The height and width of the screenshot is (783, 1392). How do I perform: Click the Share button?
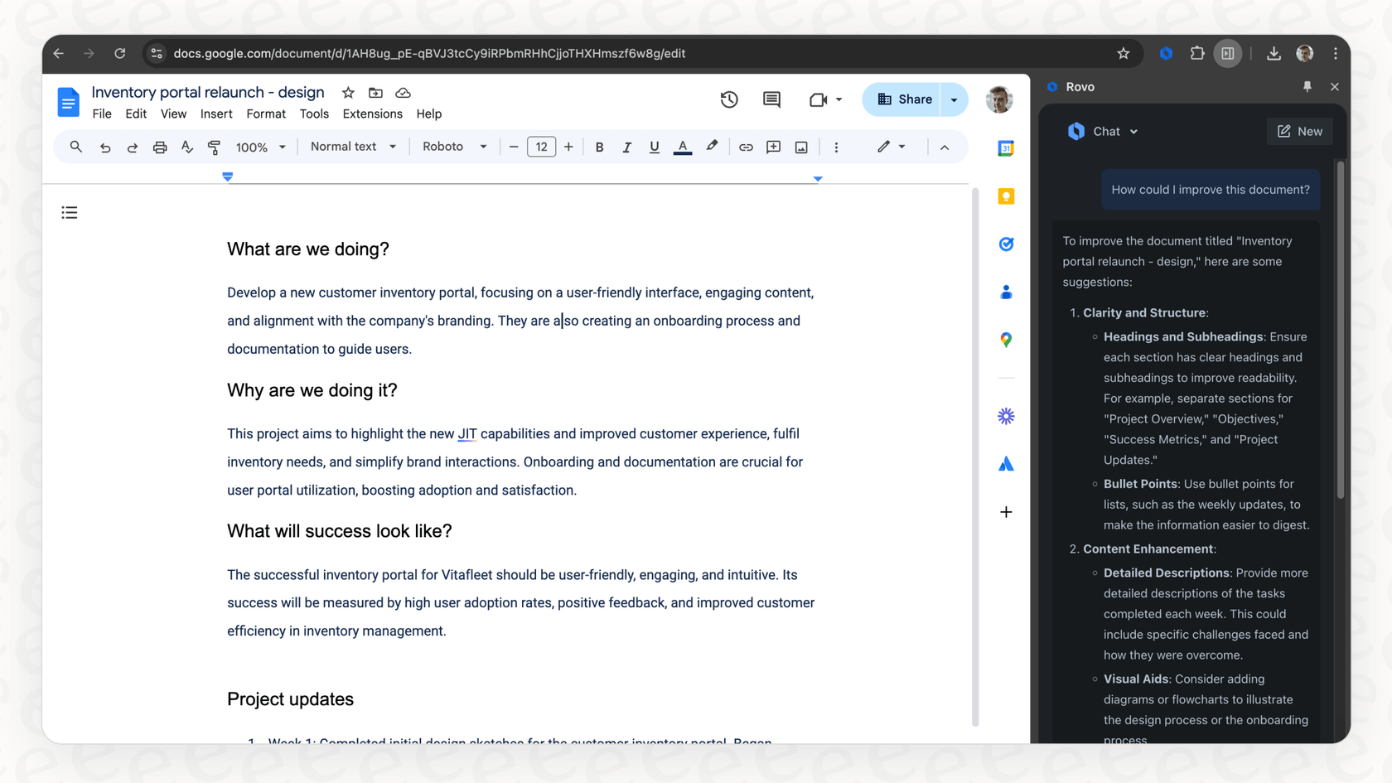(x=904, y=99)
